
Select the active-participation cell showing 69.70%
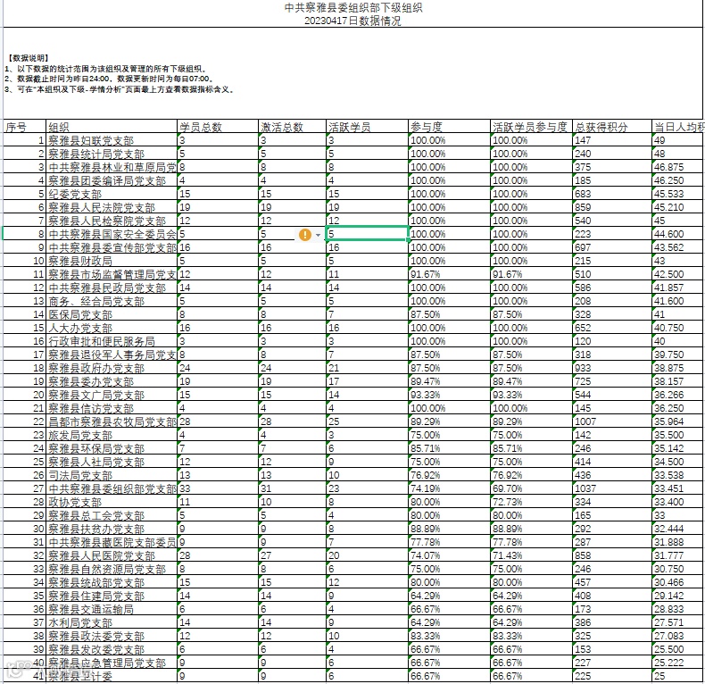tap(531, 488)
